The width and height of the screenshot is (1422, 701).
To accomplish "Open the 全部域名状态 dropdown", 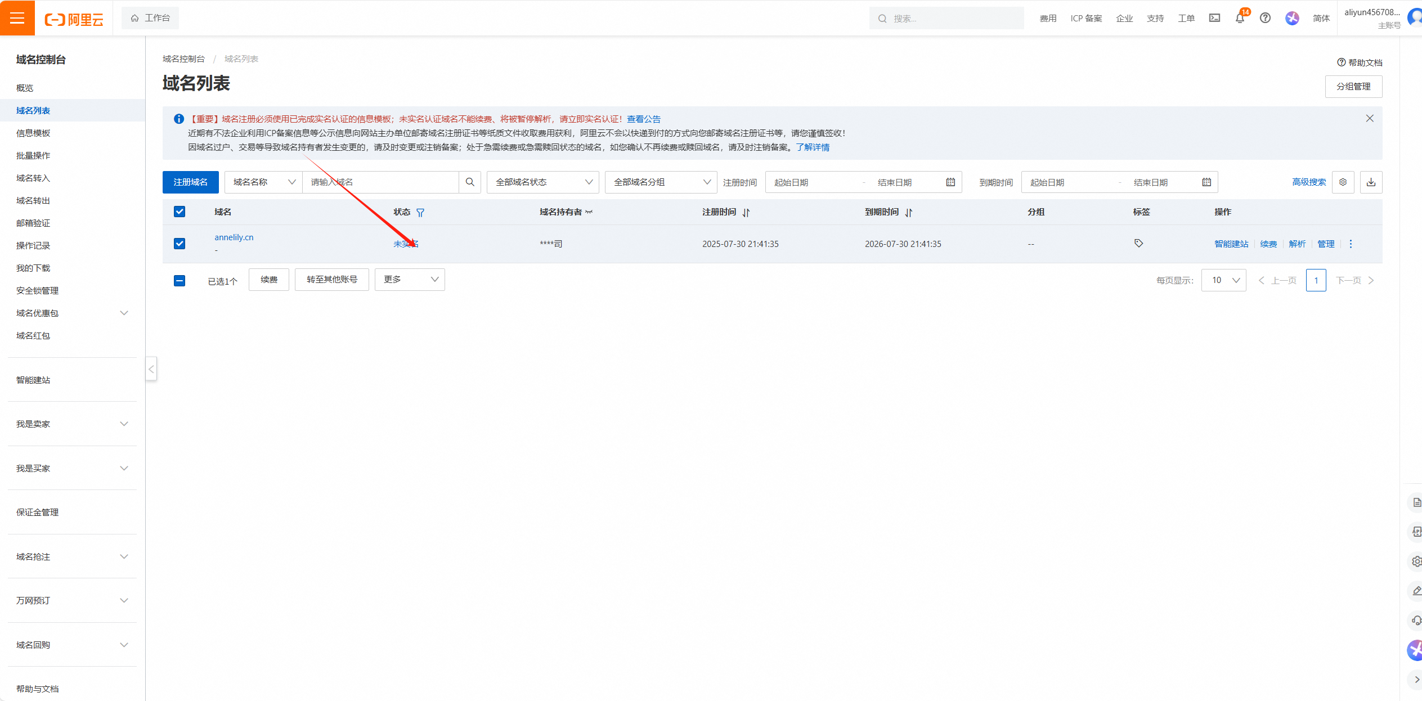I will [542, 182].
